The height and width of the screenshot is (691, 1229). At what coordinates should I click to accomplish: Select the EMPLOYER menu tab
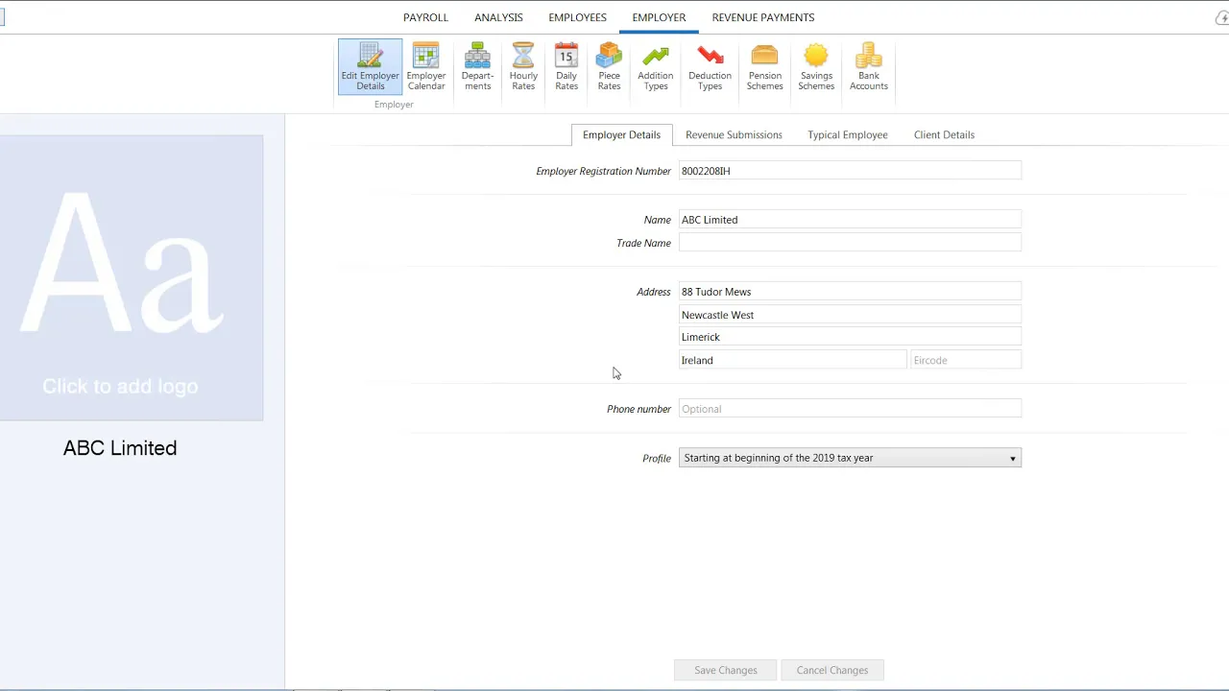click(659, 17)
